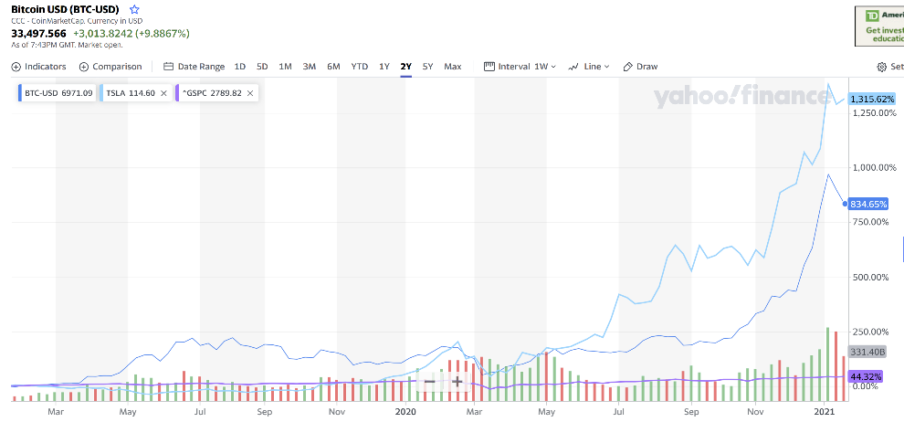
Task: Zoom in with the plus button
Action: pyautogui.click(x=457, y=382)
